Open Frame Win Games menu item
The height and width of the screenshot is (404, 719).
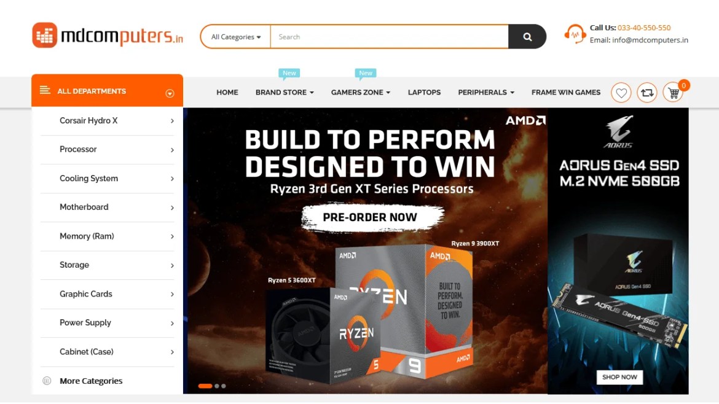(566, 93)
